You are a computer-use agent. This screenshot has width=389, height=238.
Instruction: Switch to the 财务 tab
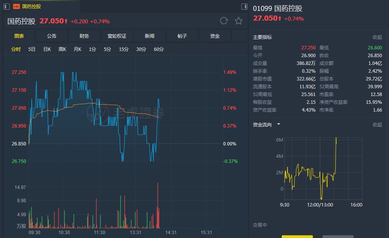[x=84, y=36]
